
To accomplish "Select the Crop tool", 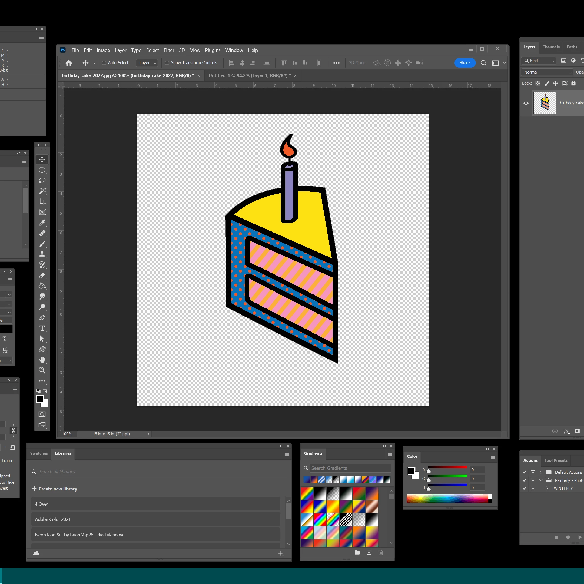I will (42, 202).
